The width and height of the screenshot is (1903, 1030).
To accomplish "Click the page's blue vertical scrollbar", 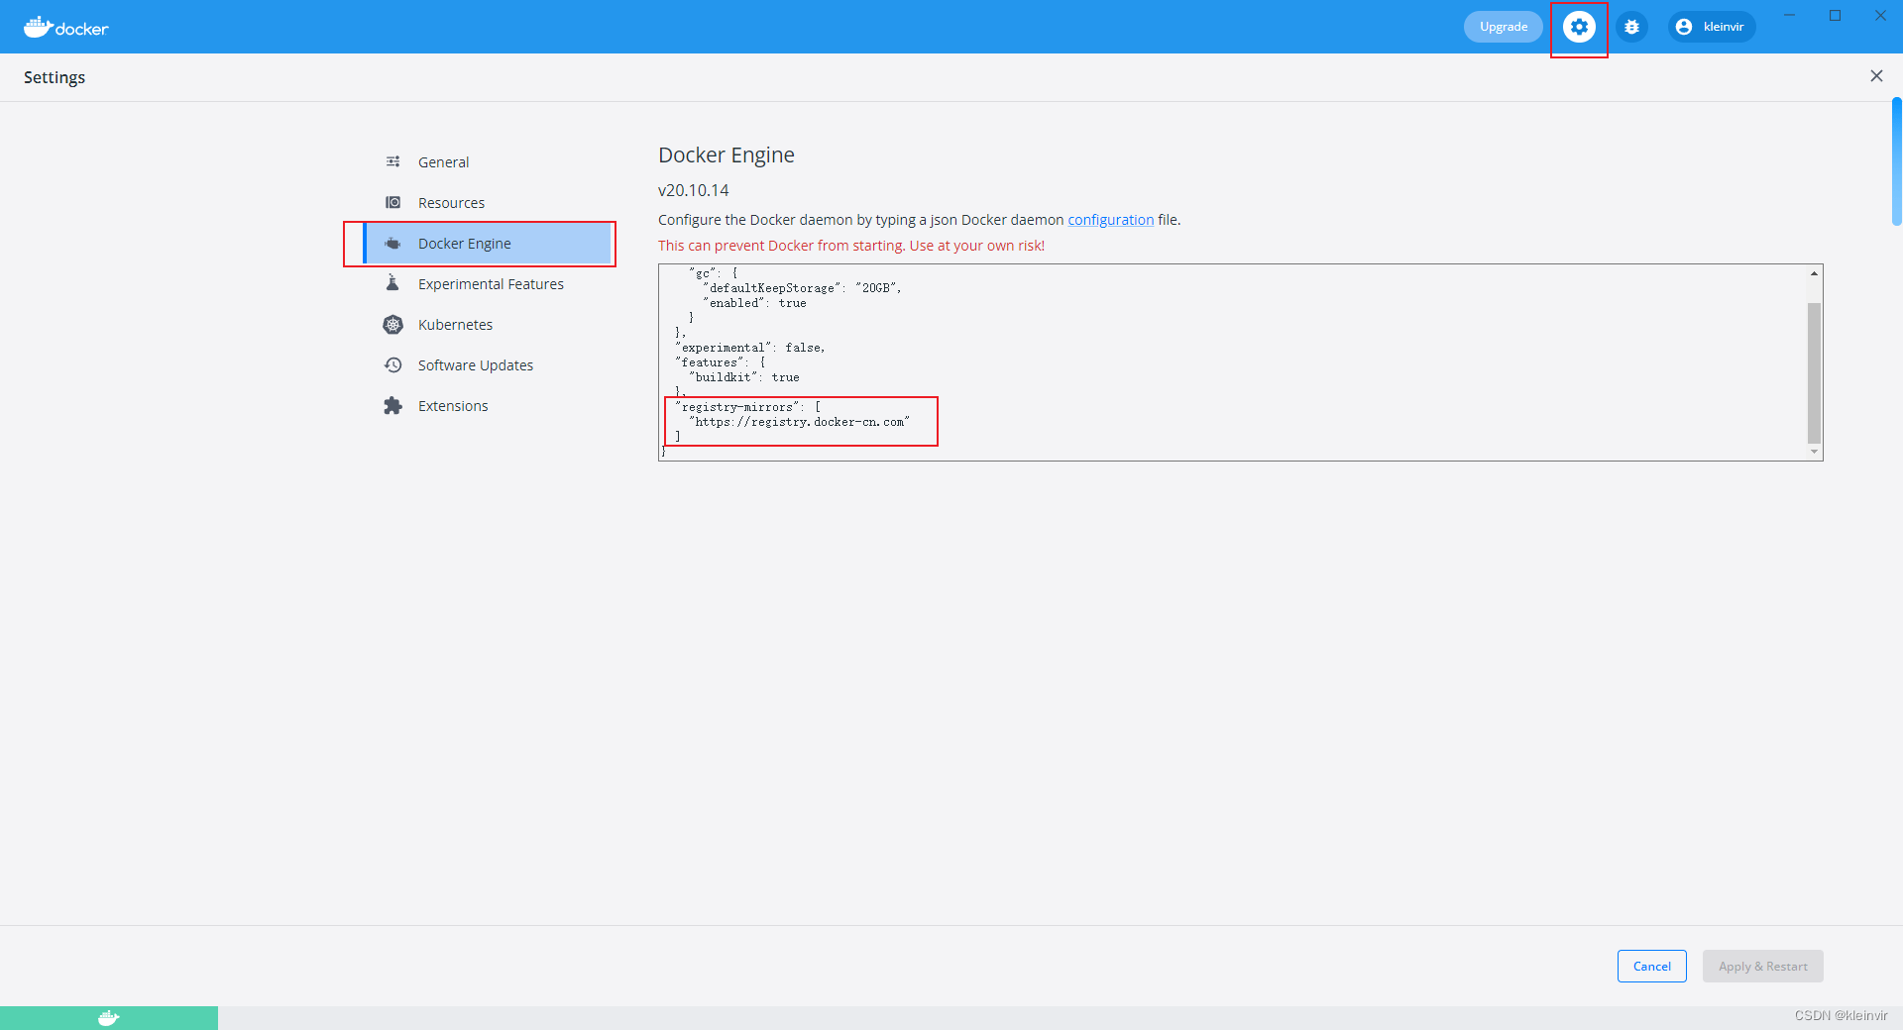I will [x=1896, y=161].
